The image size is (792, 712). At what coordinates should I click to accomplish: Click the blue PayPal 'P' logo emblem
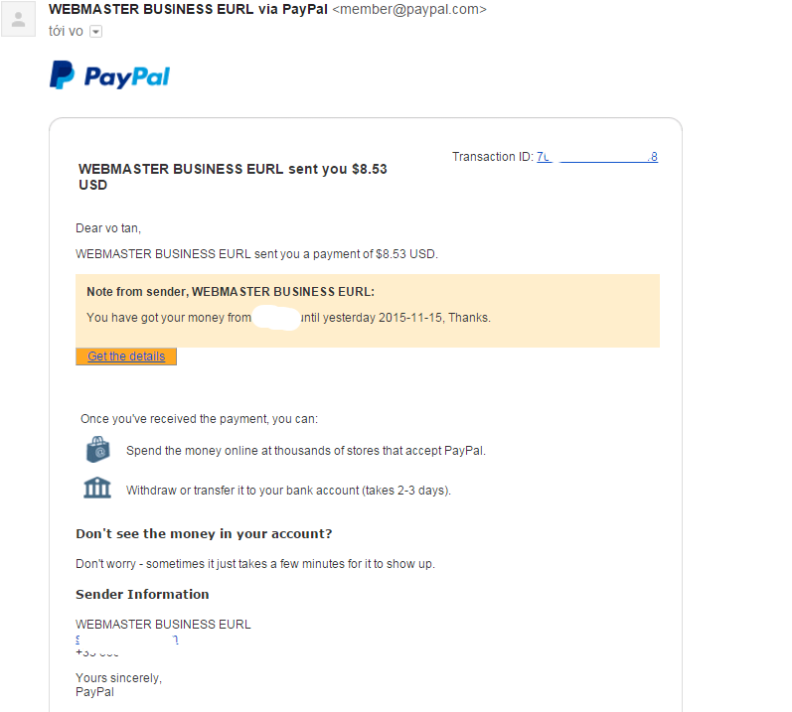[x=63, y=75]
